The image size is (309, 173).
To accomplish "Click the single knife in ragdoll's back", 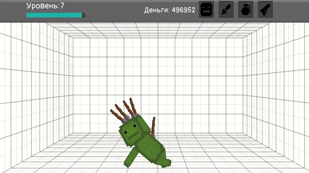I will (153, 127).
